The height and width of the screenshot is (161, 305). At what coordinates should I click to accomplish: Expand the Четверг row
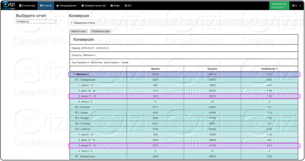(x=76, y=118)
